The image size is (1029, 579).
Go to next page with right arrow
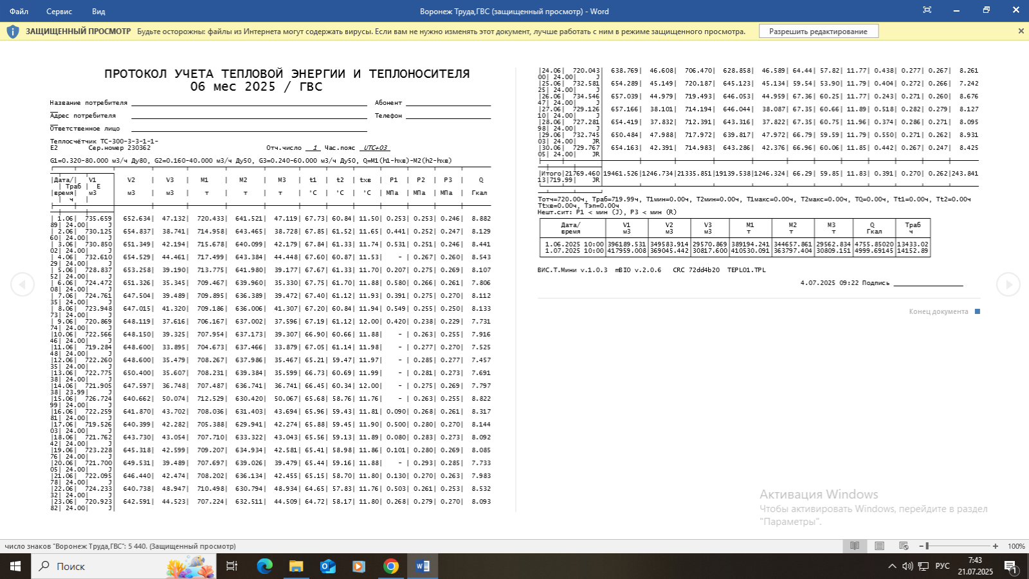1008,284
